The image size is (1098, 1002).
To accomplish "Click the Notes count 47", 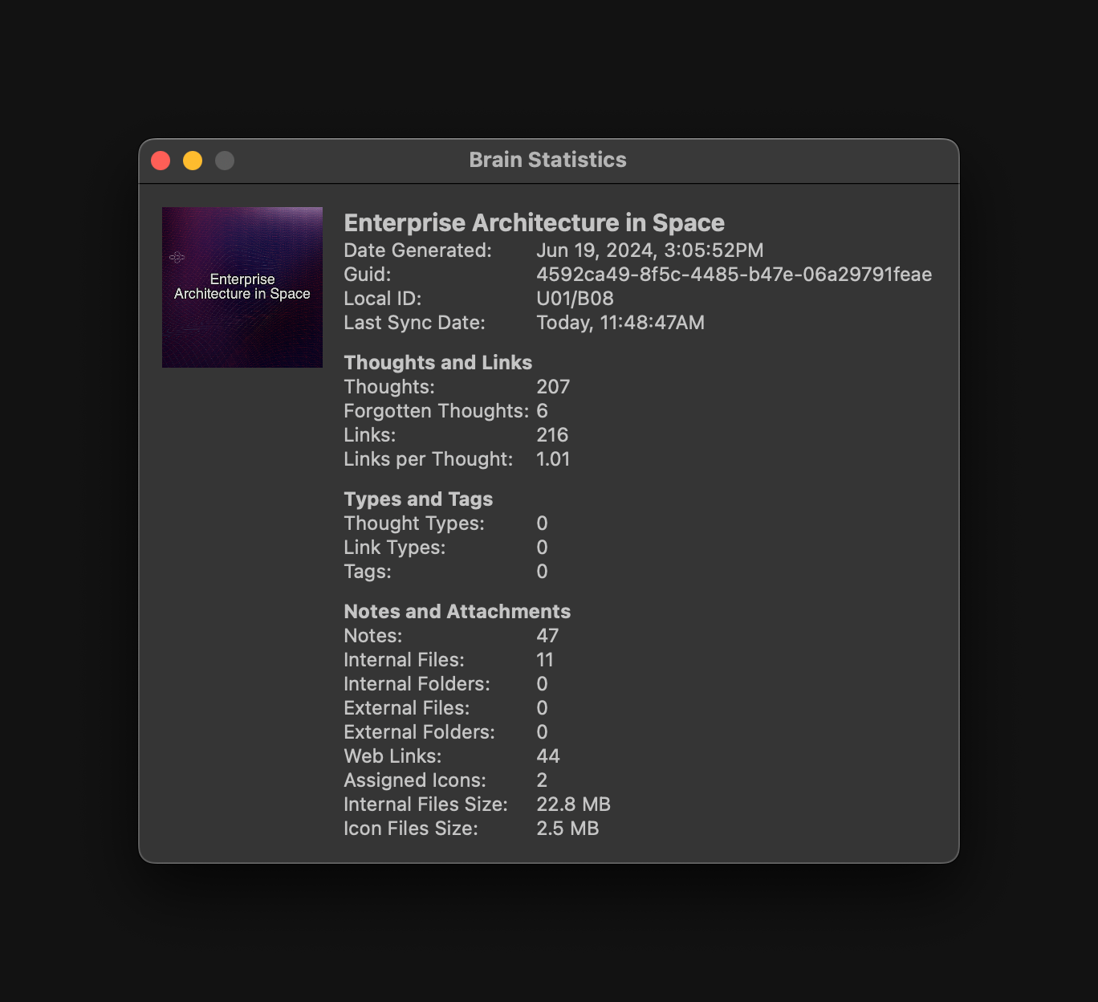I will (547, 636).
